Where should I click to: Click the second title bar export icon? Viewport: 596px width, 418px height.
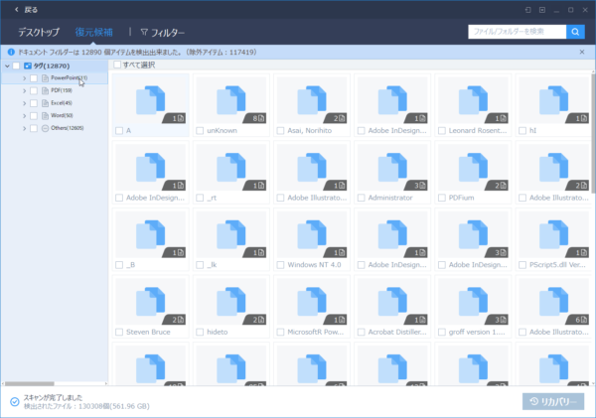pyautogui.click(x=542, y=10)
